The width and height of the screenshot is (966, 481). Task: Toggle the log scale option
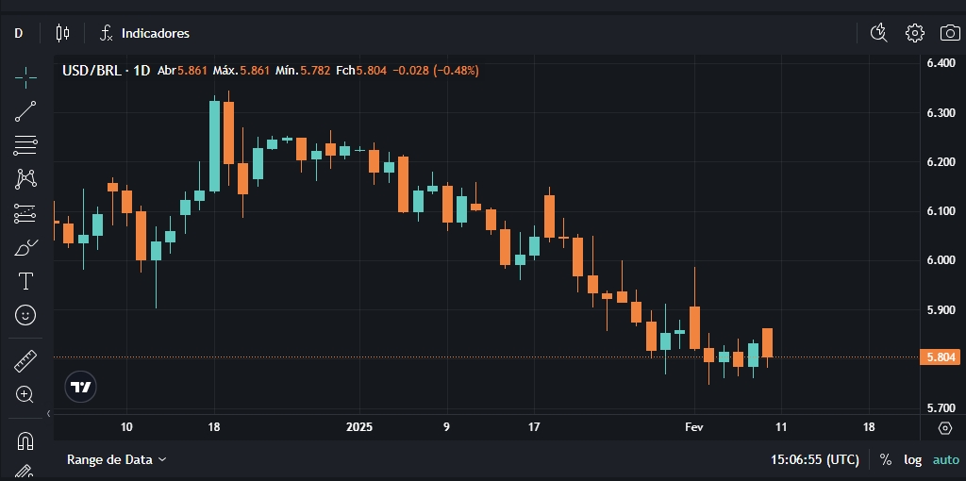912,459
